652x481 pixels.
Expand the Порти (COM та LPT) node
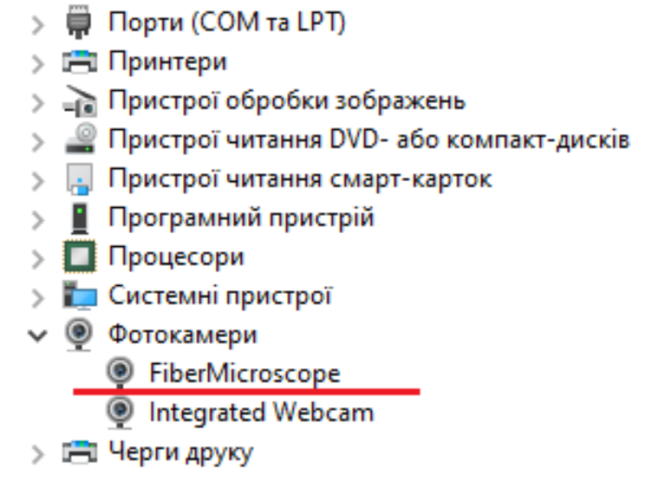[x=37, y=23]
